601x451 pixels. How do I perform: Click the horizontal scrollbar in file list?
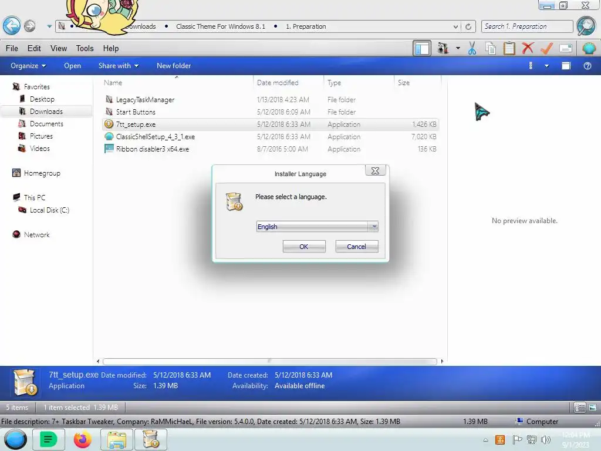click(x=270, y=361)
